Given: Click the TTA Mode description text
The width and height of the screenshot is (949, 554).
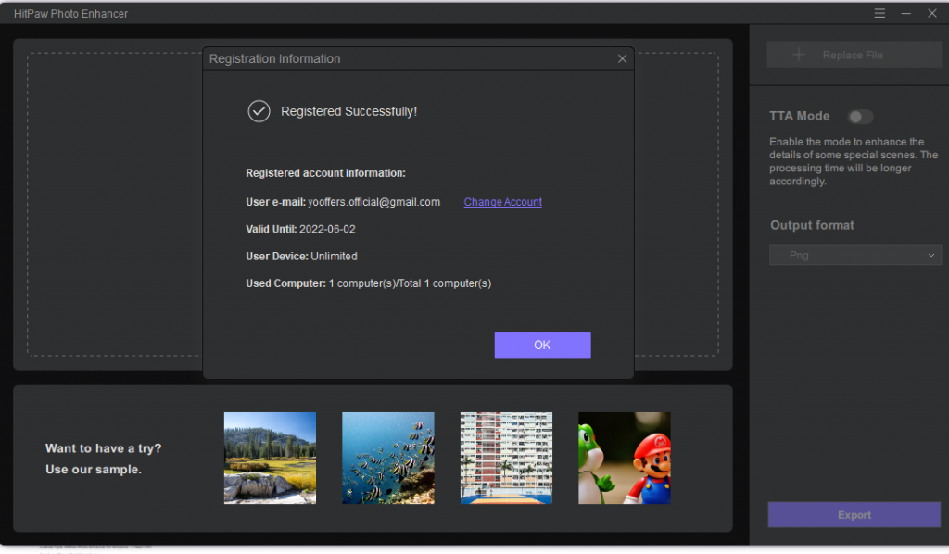Looking at the screenshot, I should 854,161.
